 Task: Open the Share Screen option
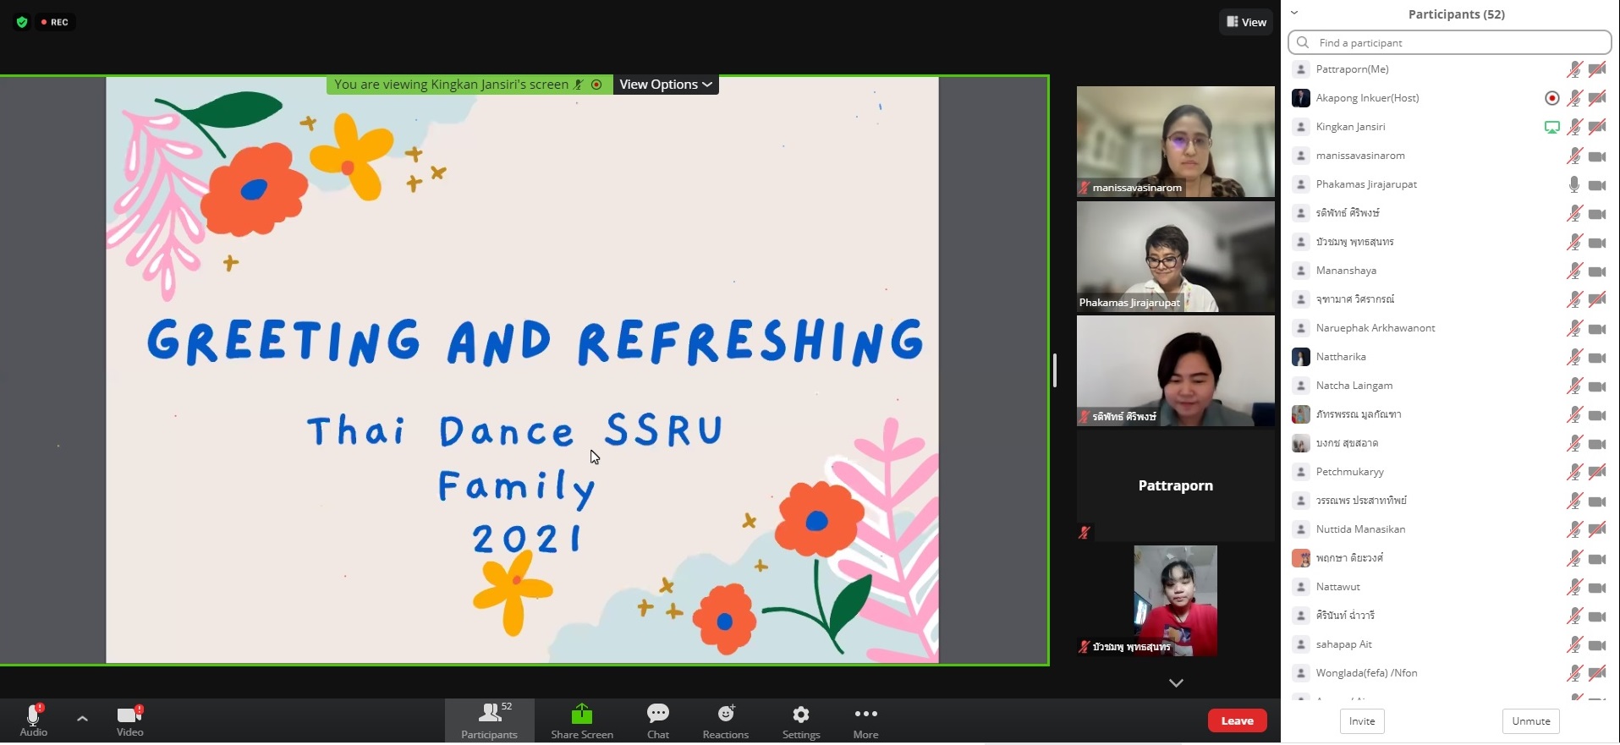coord(581,720)
